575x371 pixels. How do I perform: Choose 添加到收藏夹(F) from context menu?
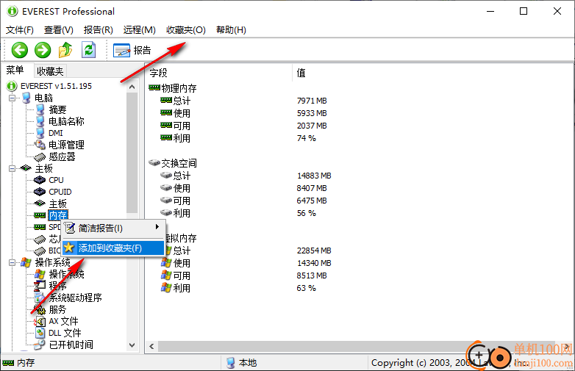[113, 248]
